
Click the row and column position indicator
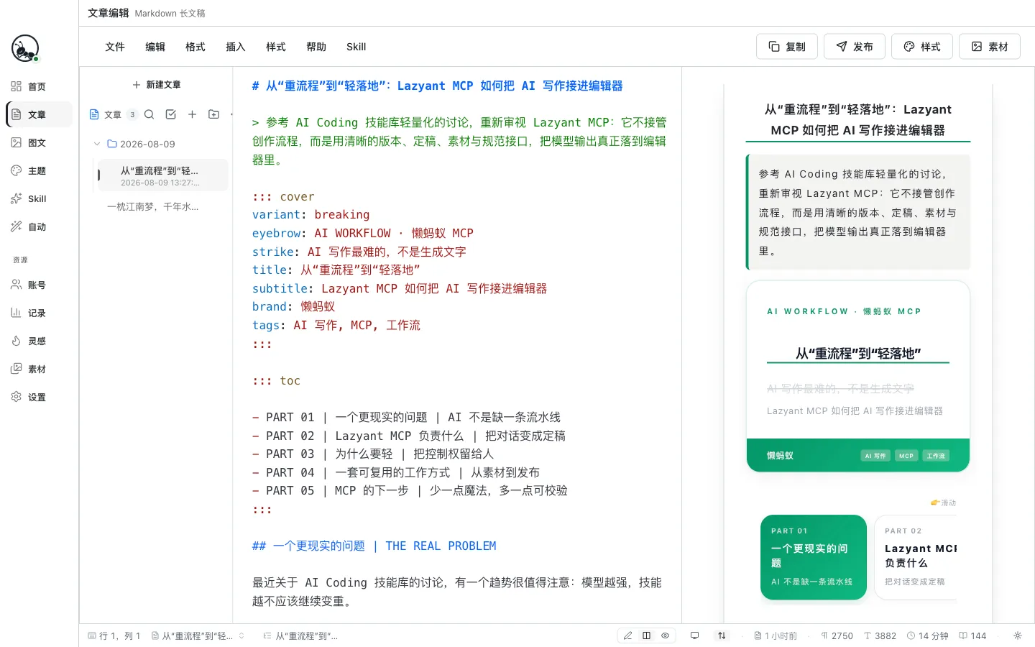coord(114,635)
